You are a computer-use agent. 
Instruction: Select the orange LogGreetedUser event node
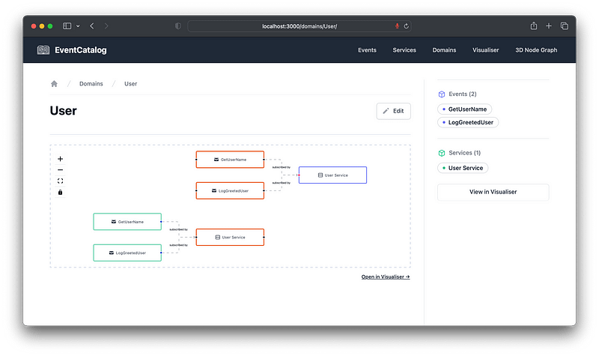[x=230, y=190]
